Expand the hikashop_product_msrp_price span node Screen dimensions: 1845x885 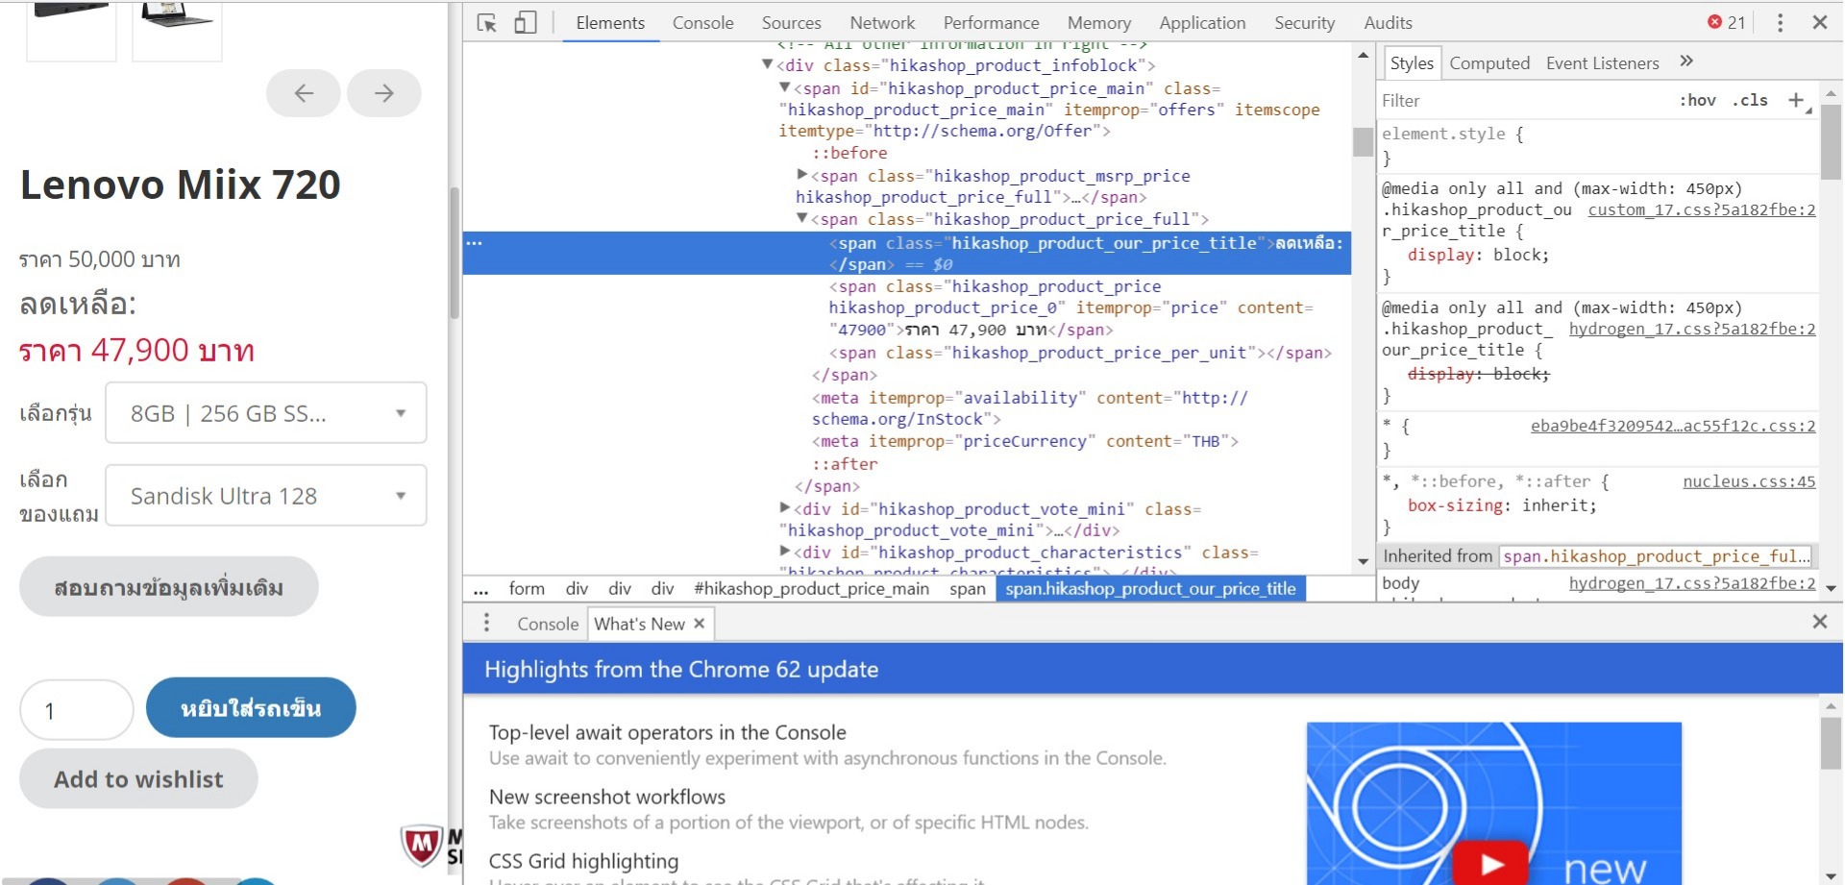coord(801,175)
